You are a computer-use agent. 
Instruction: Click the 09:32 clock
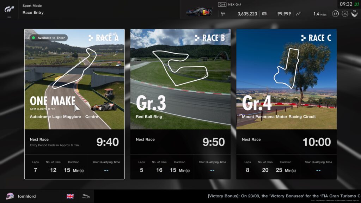[346, 4]
